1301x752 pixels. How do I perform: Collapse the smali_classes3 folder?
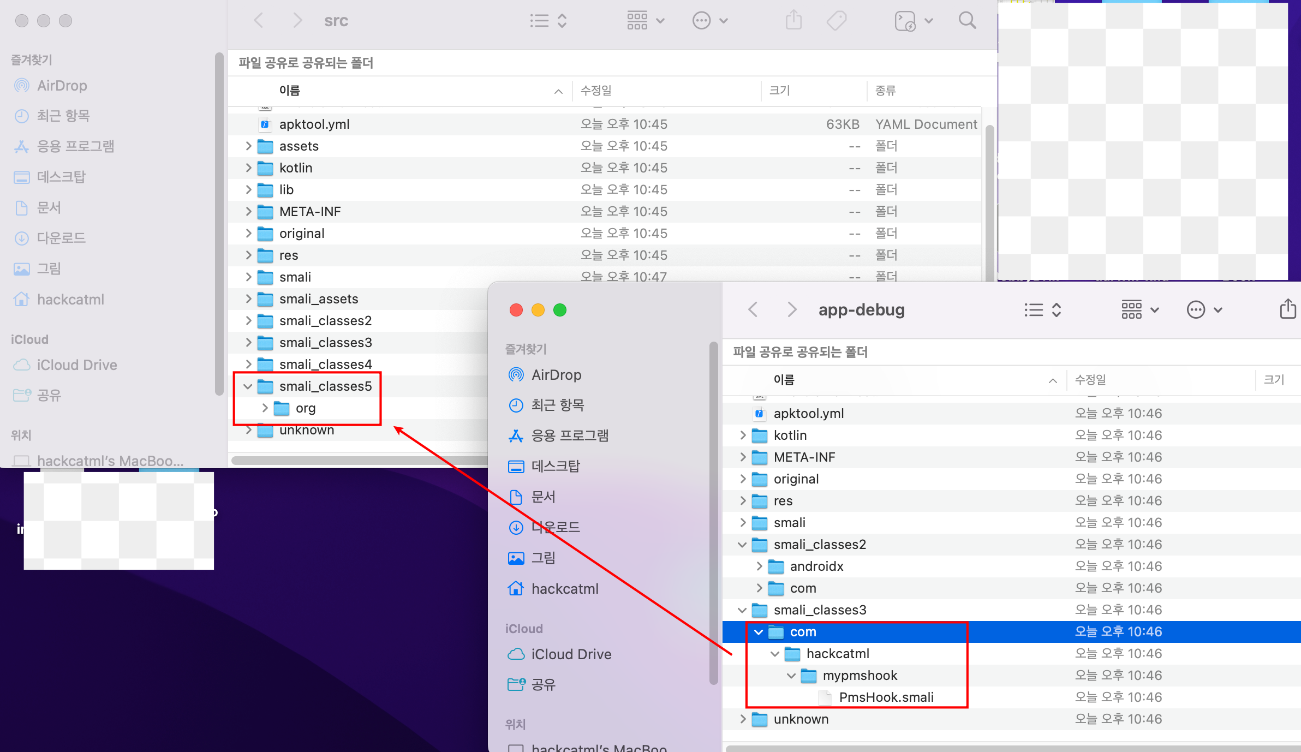click(x=742, y=610)
